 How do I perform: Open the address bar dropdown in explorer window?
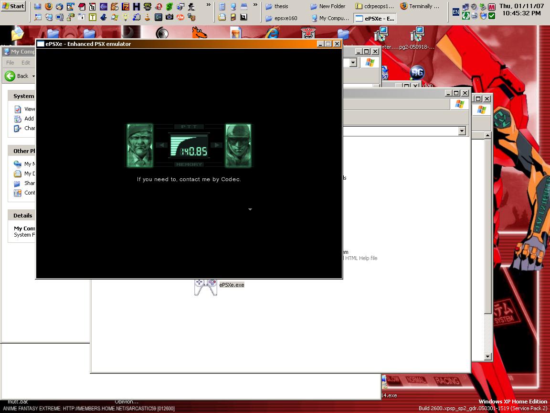462,131
